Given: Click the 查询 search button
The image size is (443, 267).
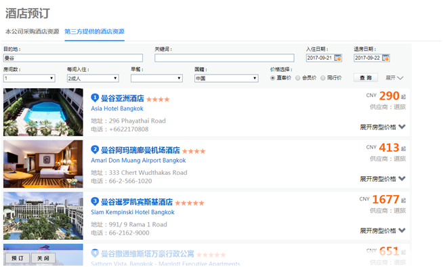Looking at the screenshot, I should [x=366, y=78].
